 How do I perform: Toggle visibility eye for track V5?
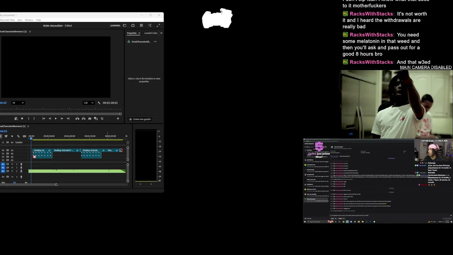click(12, 153)
